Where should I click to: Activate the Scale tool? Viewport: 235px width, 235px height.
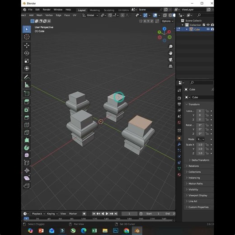point(27,61)
